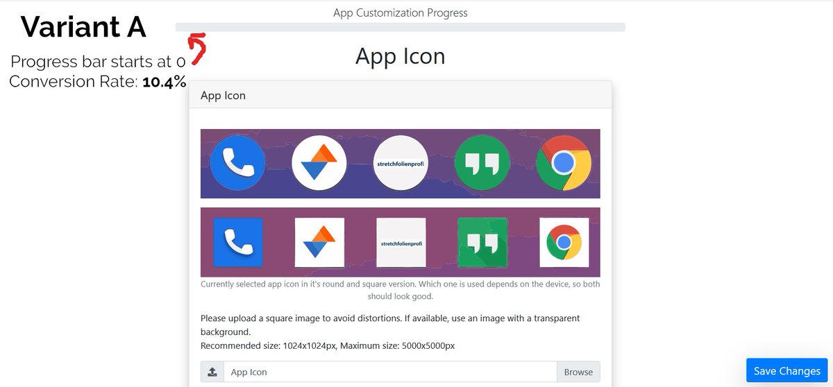Click the round green Hangouts quote icon
The width and height of the screenshot is (833, 387).
pyautogui.click(x=482, y=164)
